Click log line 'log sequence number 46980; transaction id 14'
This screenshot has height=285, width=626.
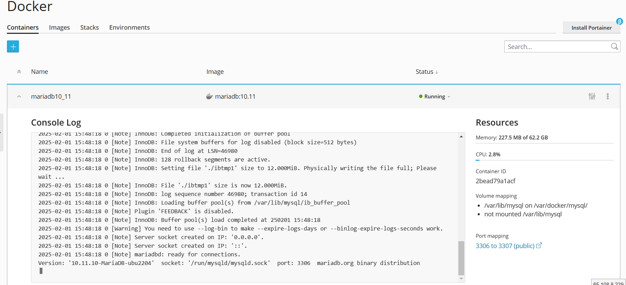pyautogui.click(x=172, y=194)
